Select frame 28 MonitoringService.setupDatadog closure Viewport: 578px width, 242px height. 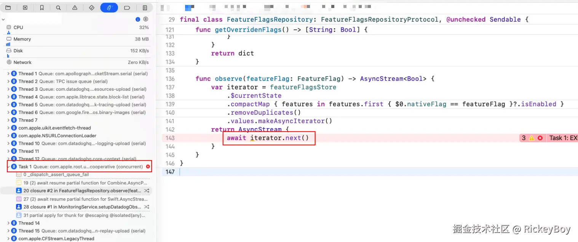tap(78, 207)
